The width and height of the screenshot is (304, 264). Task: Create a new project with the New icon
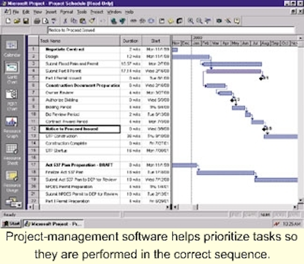coord(8,21)
